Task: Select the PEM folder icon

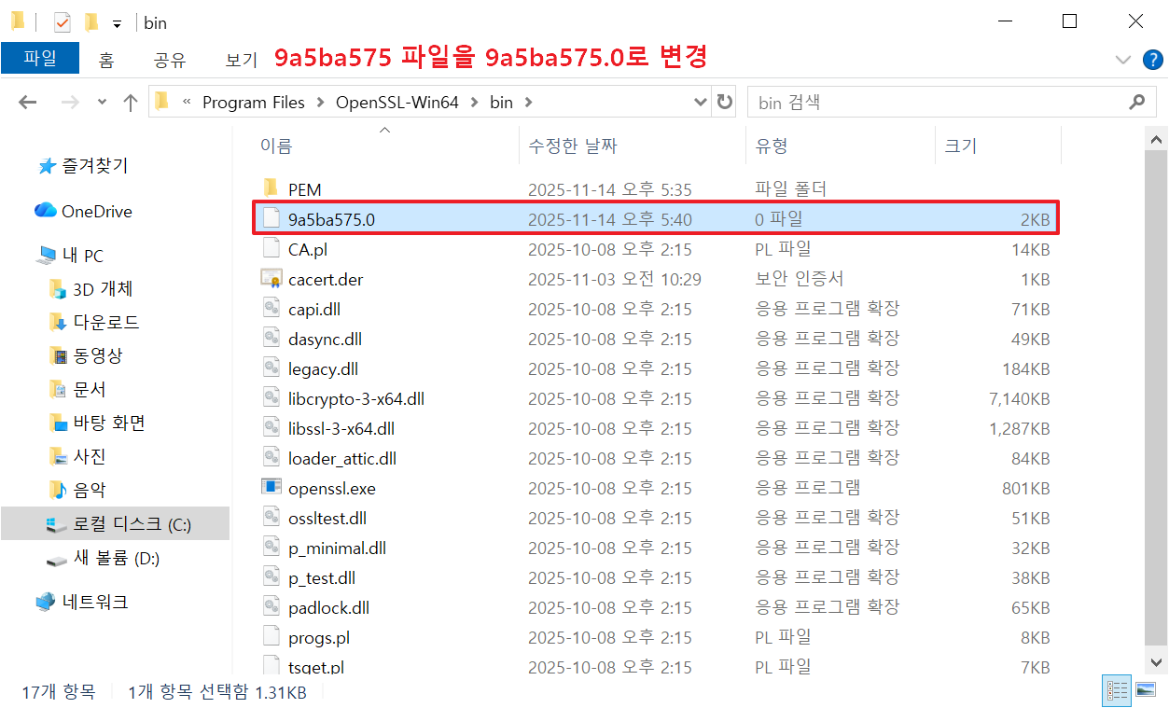Action: 271,189
